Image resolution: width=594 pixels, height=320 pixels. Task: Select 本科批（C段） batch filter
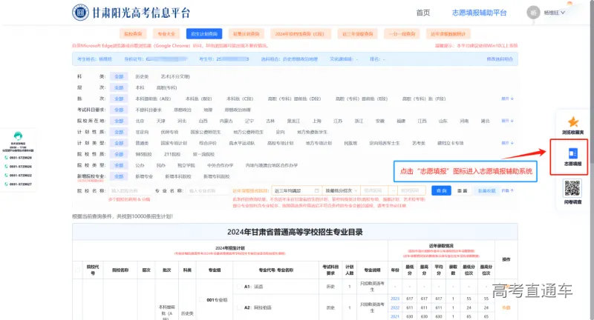coord(240,99)
